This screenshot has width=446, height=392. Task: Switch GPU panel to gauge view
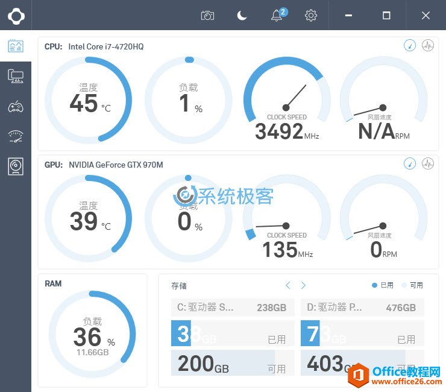[410, 163]
